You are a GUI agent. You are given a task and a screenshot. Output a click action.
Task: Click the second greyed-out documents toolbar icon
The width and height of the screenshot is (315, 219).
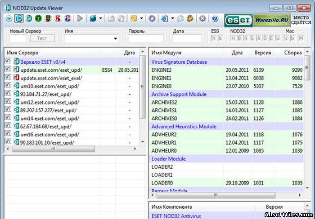(121, 18)
